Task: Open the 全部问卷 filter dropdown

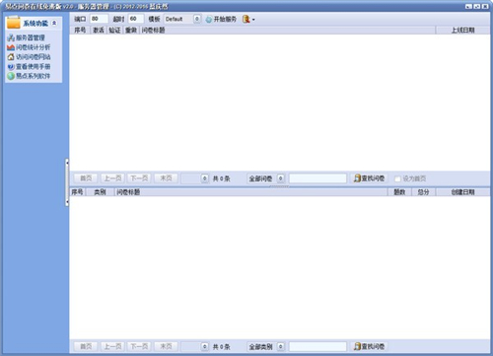Action: click(280, 178)
